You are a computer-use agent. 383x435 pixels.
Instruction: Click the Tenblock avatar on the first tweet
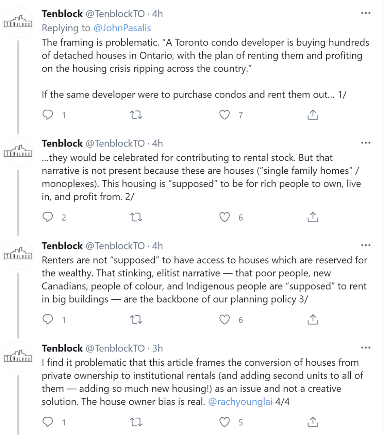pos(18,22)
